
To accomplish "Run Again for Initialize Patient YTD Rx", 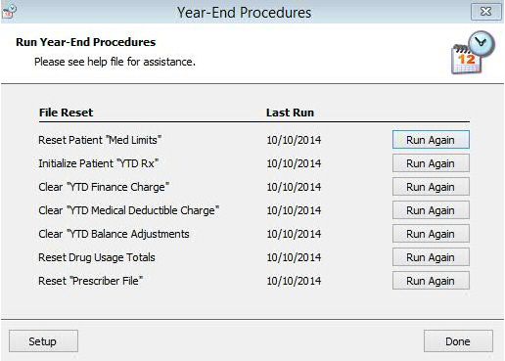I will pyautogui.click(x=431, y=163).
